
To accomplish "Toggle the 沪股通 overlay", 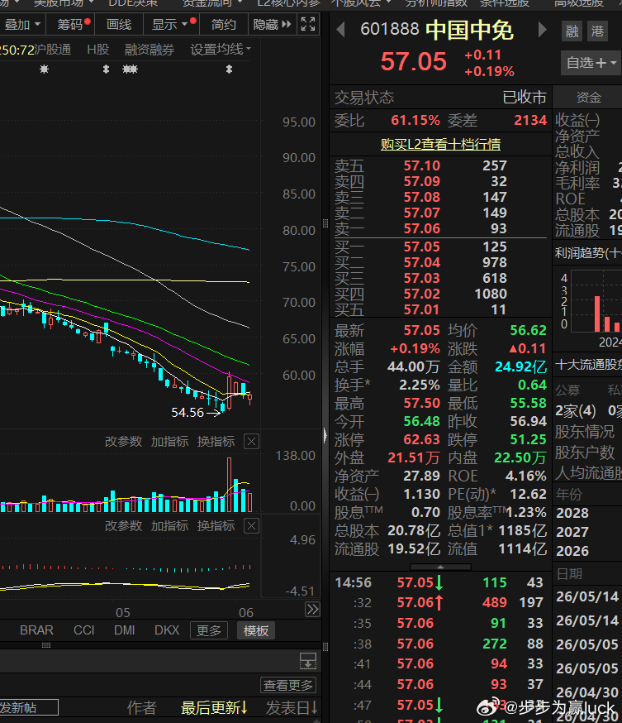I will tap(53, 50).
